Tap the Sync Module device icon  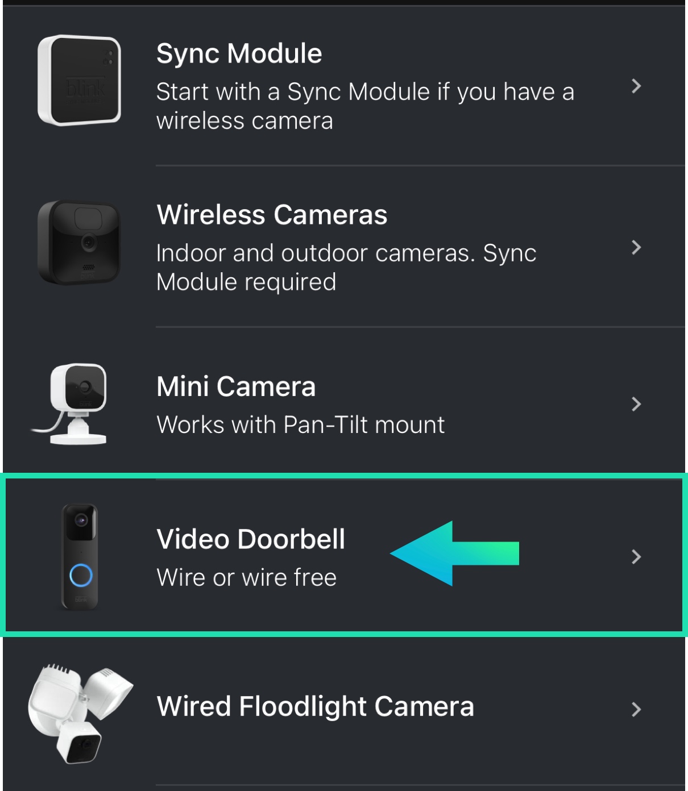tap(79, 80)
